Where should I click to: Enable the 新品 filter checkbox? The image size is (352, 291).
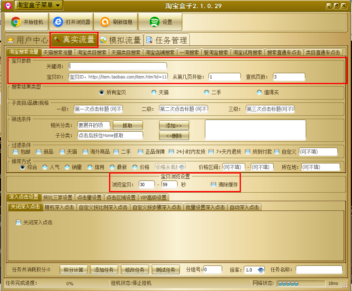point(39,152)
